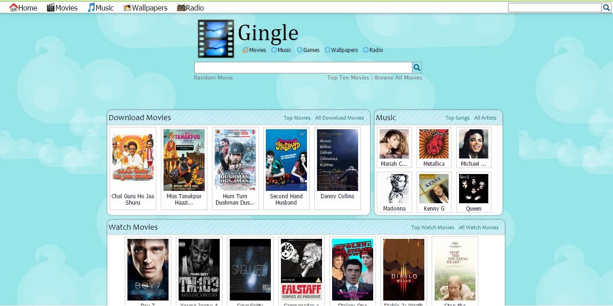The height and width of the screenshot is (306, 613).
Task: Open the Singularity movie poster
Action: tap(250, 269)
